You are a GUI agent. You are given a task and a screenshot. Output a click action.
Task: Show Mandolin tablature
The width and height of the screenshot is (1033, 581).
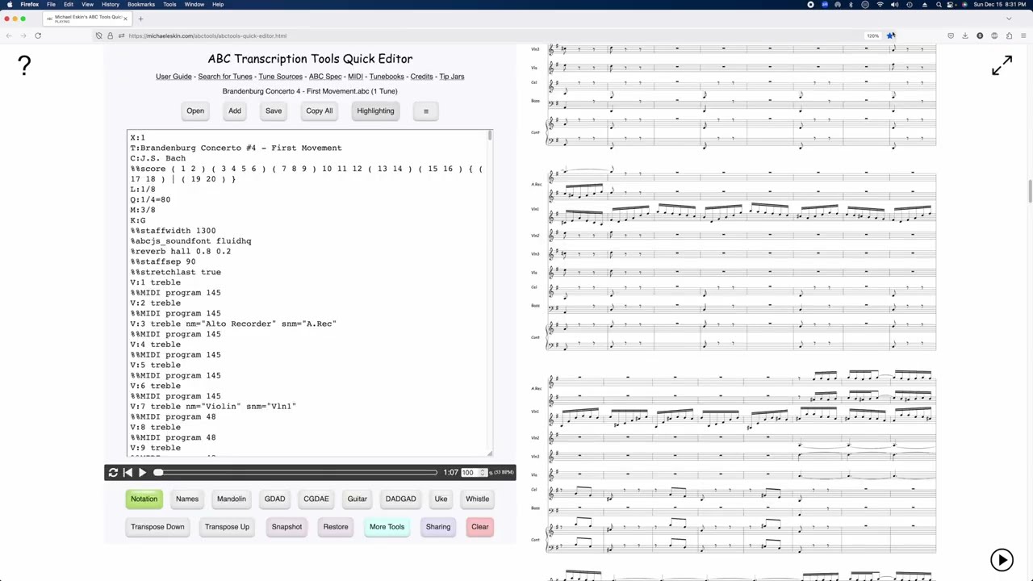coord(231,499)
